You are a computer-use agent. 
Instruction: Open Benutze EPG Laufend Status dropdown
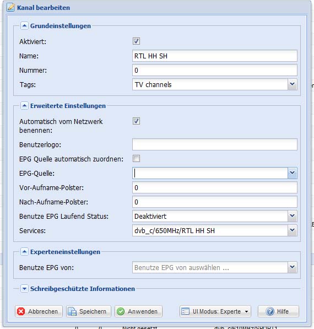pyautogui.click(x=292, y=216)
